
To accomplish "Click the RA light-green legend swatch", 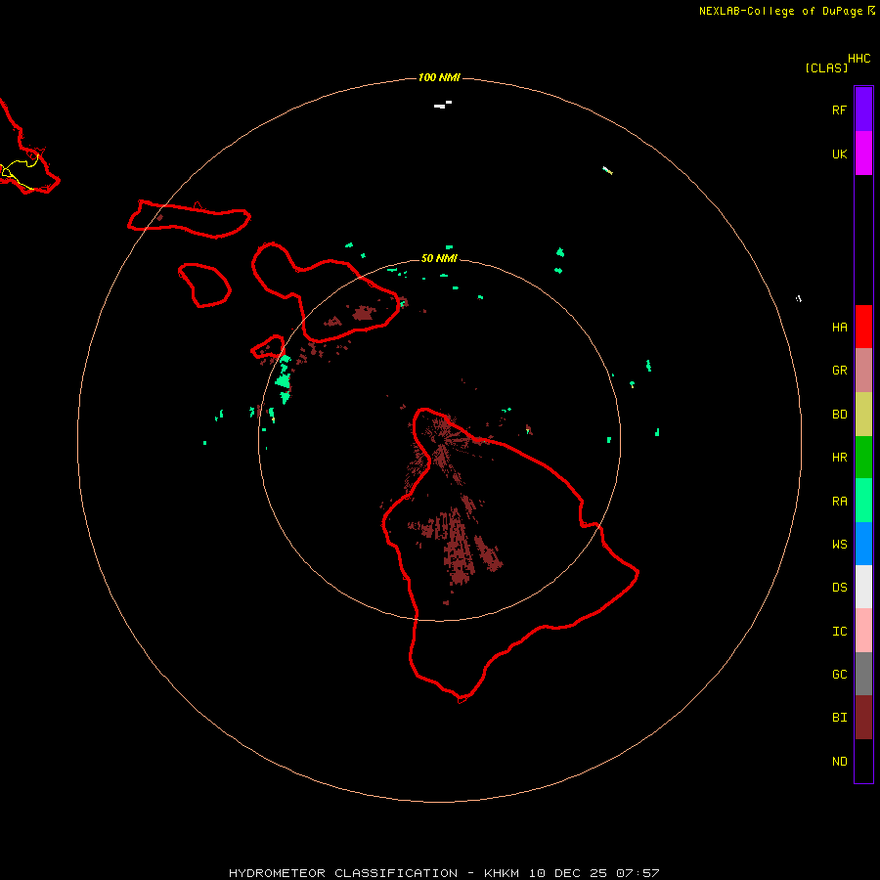I will pos(863,501).
